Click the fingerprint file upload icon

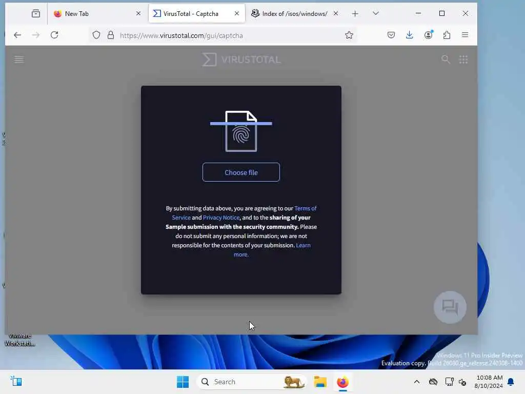[x=241, y=131]
